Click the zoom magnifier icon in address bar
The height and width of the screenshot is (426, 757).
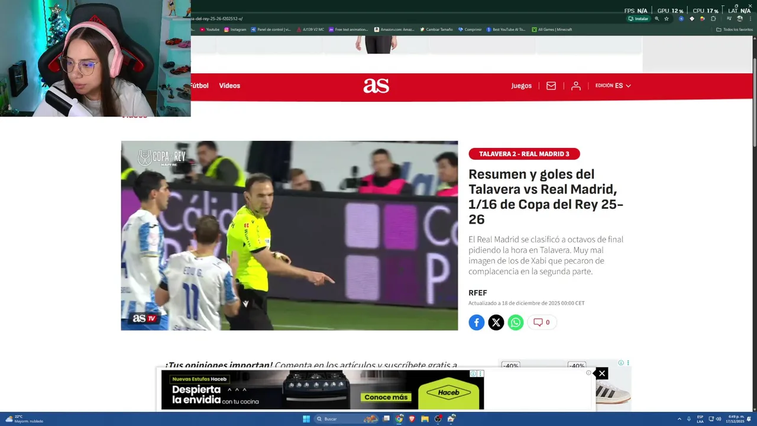(657, 19)
